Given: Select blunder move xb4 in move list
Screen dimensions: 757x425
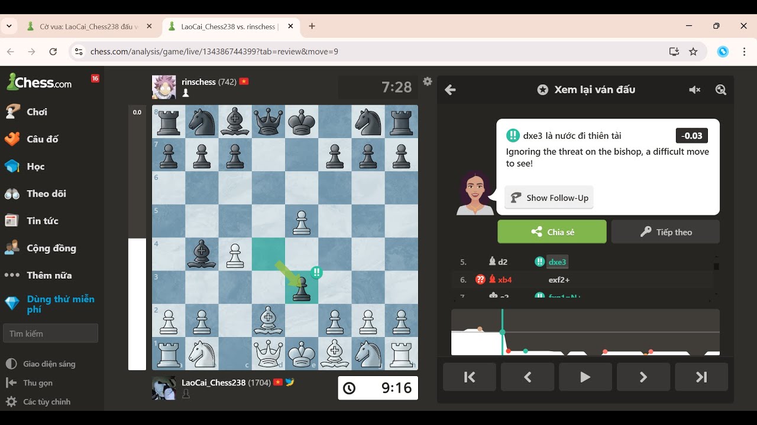Looking at the screenshot, I should coord(499,280).
